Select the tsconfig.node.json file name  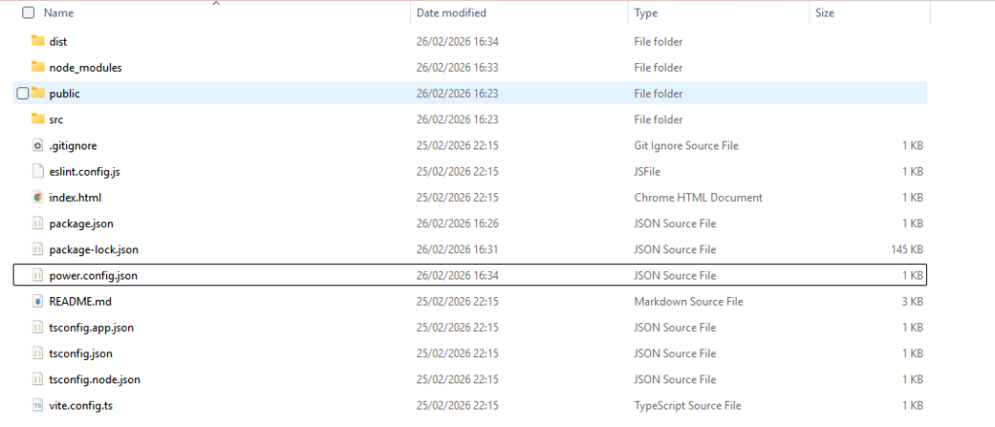coord(94,379)
